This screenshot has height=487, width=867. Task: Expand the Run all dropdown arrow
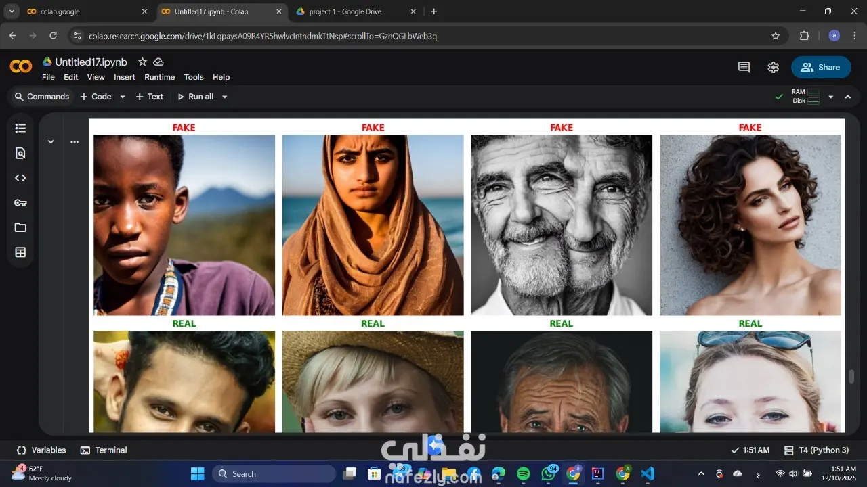(x=224, y=97)
